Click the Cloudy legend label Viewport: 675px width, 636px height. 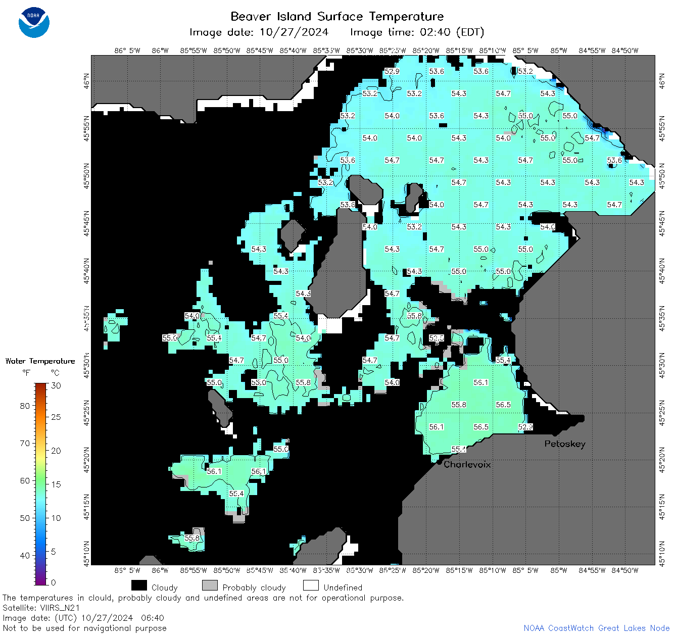(x=165, y=588)
